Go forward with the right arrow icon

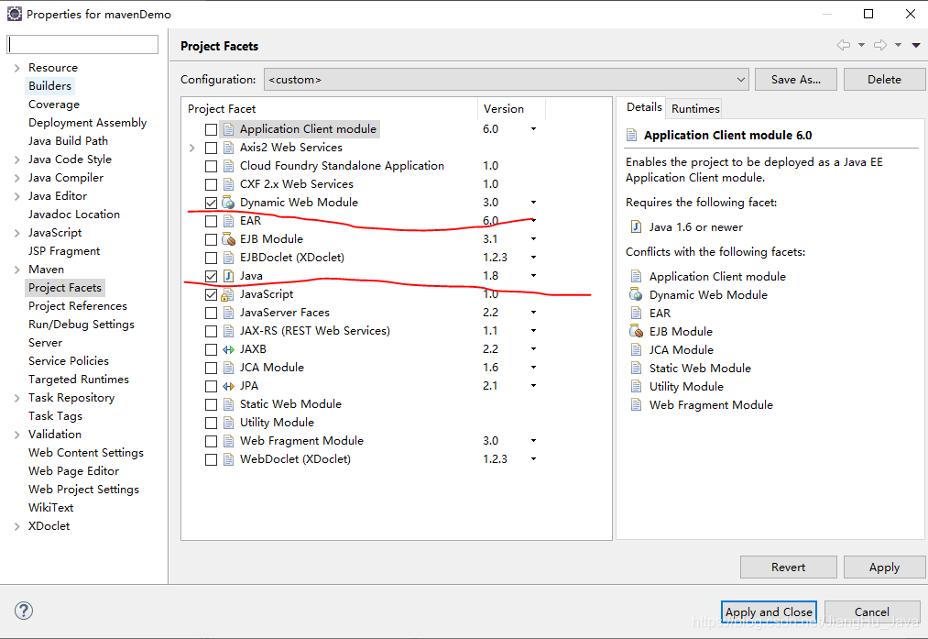[880, 45]
